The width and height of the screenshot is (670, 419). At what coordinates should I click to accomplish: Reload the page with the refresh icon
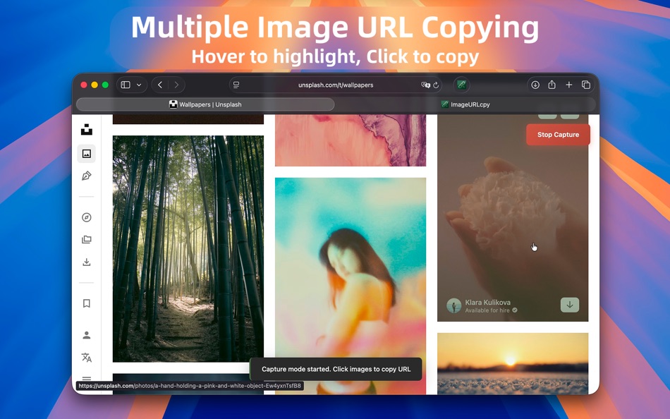point(437,85)
